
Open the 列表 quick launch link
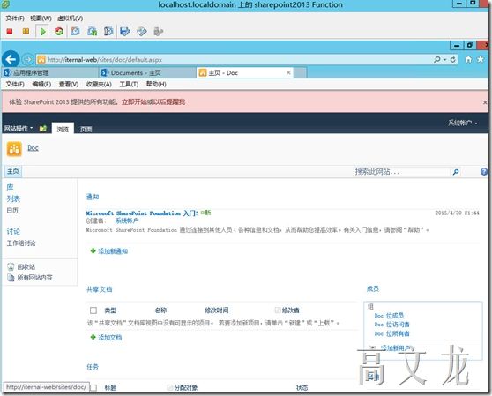pos(13,198)
